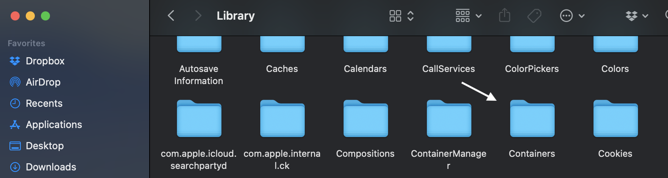Select Desktop in the sidebar
668x178 pixels.
(44, 146)
